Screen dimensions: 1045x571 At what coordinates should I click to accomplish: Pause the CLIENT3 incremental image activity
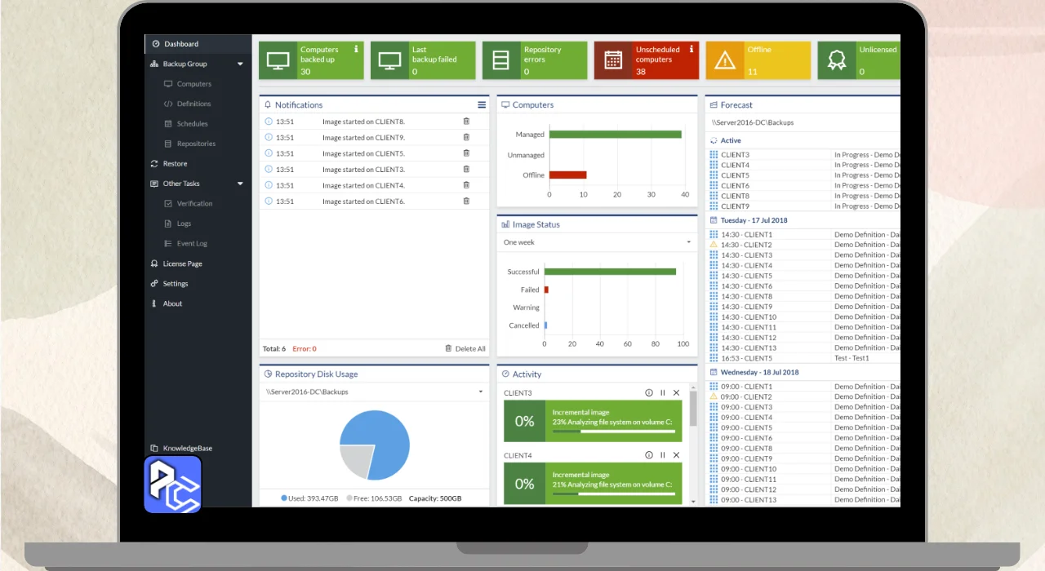663,393
